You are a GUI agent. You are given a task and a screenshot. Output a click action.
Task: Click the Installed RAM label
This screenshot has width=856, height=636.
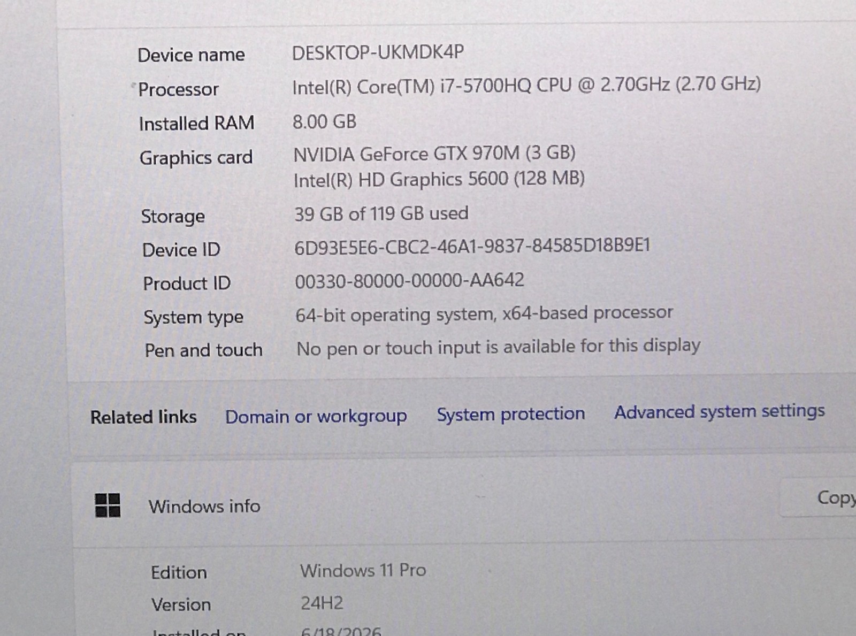(x=196, y=124)
